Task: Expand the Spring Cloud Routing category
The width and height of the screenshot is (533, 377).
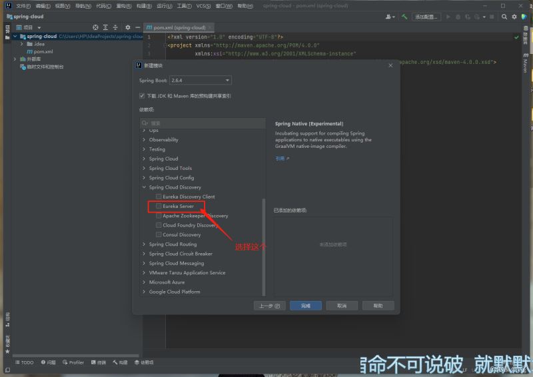Action: (145, 244)
